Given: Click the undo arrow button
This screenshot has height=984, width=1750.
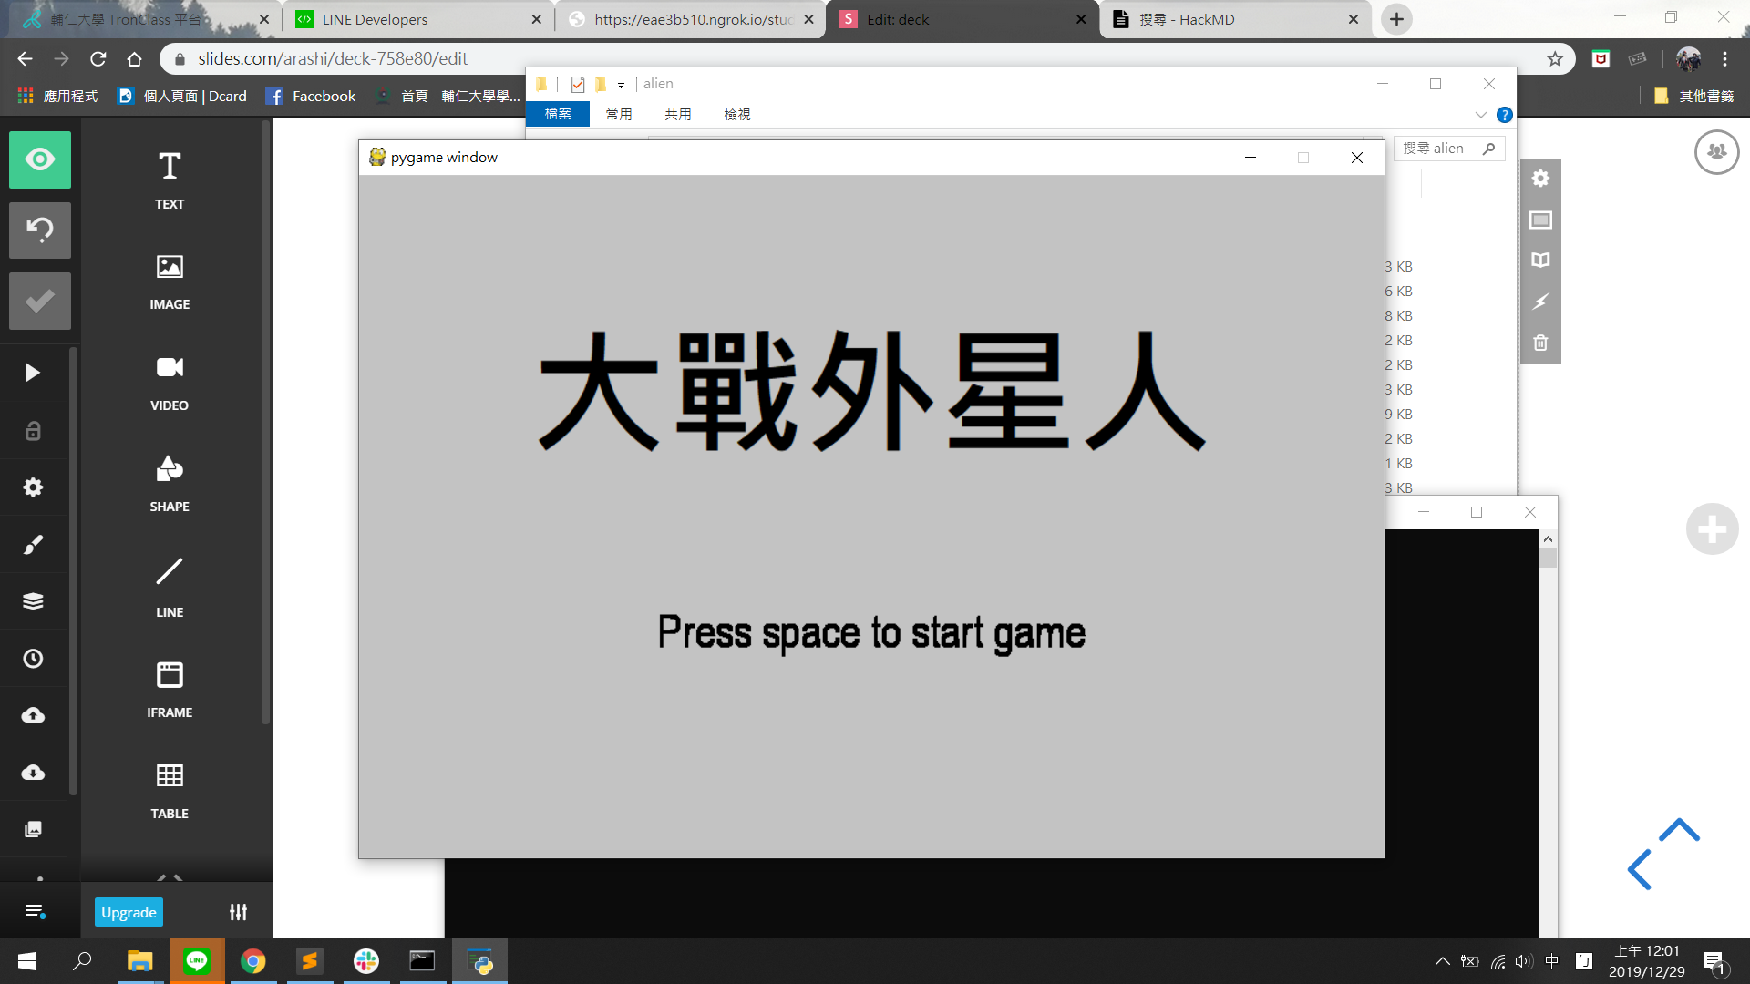Looking at the screenshot, I should pos(40,230).
